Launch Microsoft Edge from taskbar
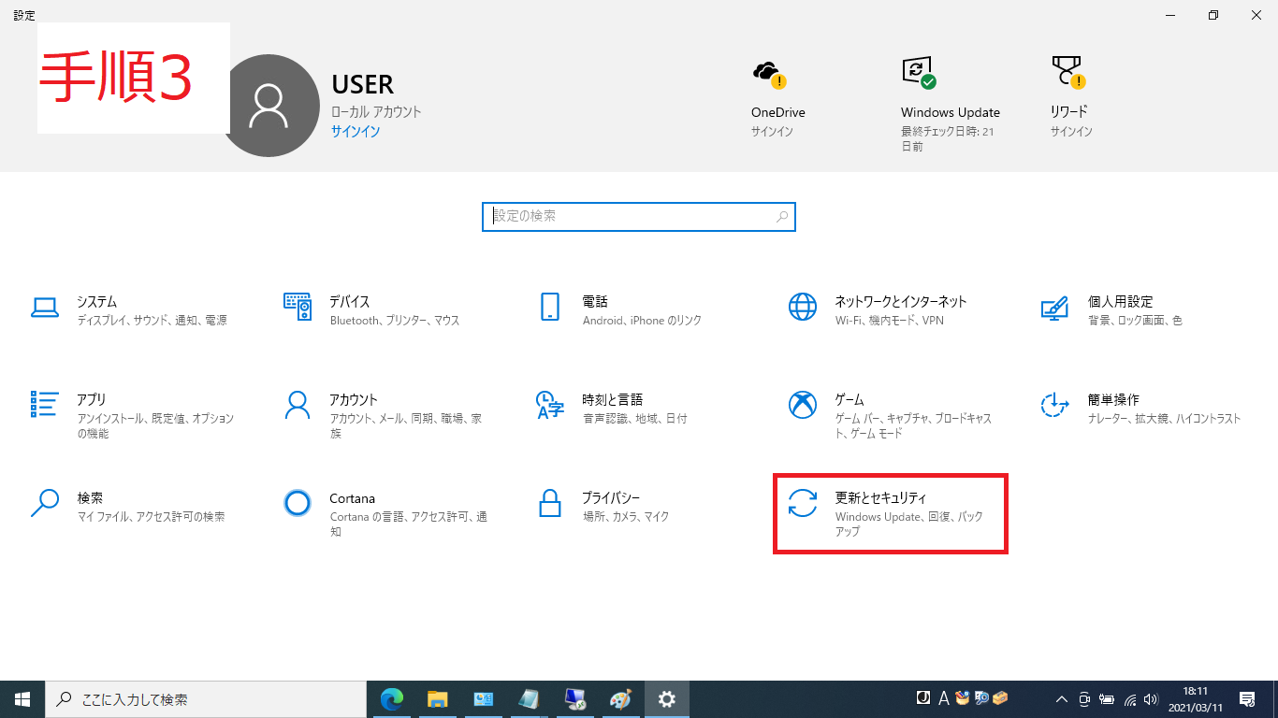1278x718 pixels. tap(391, 698)
